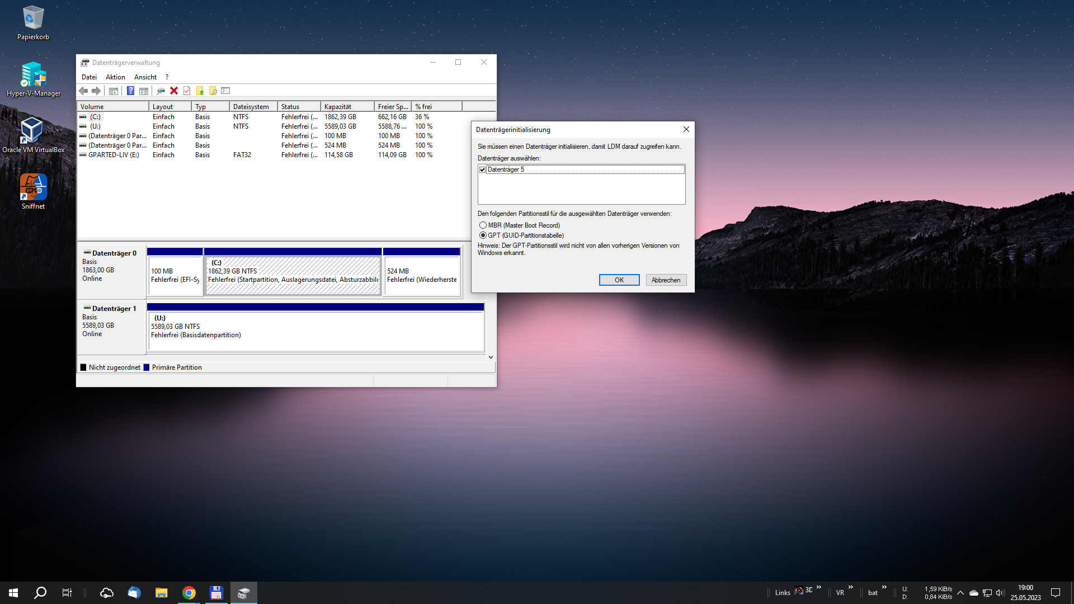Screen dimensions: 1074x604
Task: Open the Aktion menu
Action: 115,77
